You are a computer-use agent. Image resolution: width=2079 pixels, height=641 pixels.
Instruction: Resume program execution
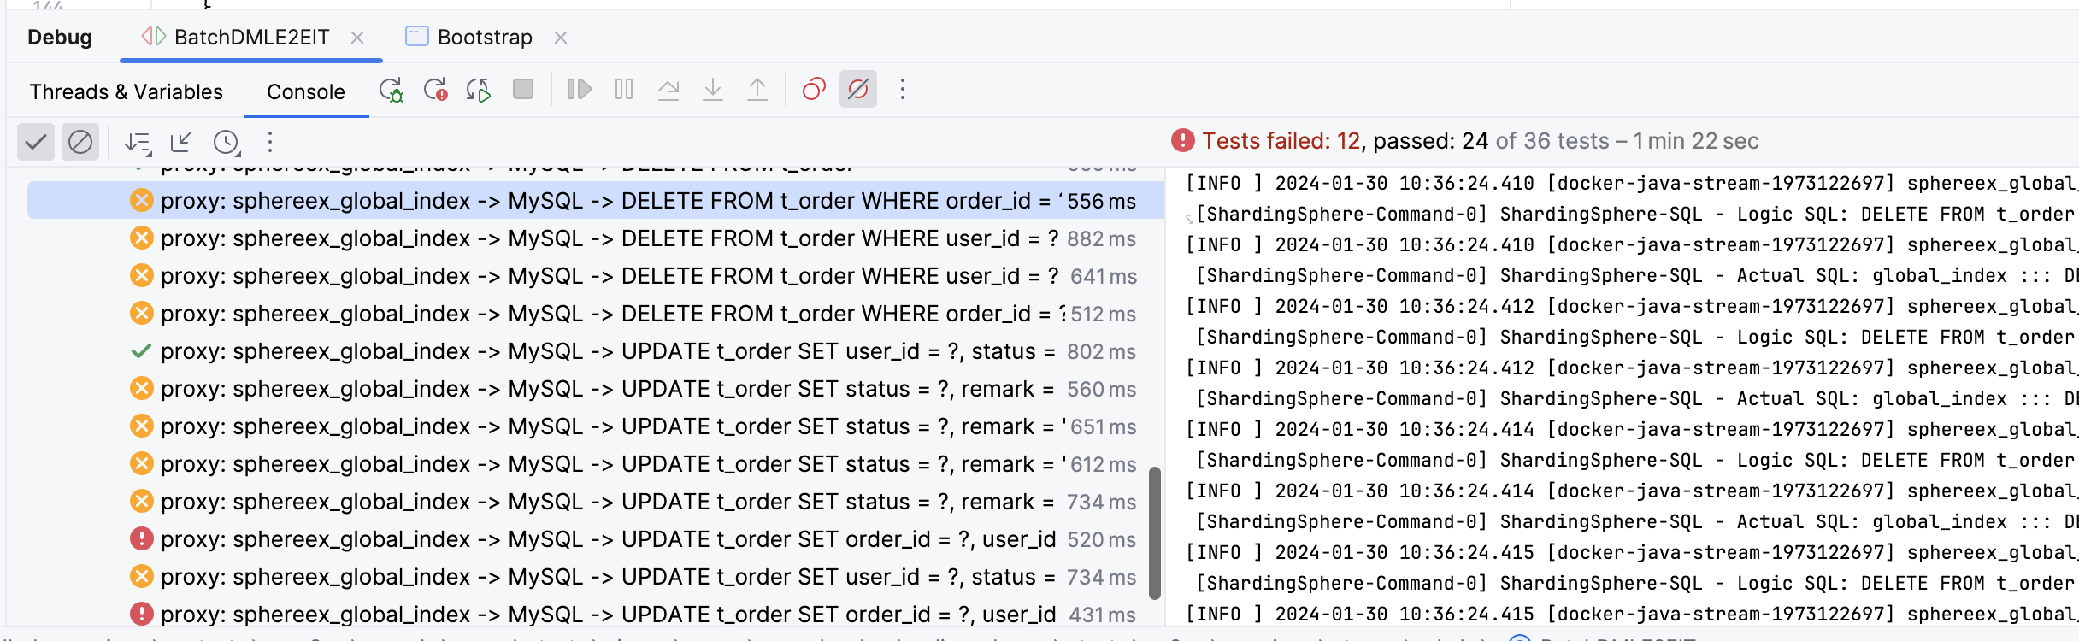pyautogui.click(x=580, y=90)
